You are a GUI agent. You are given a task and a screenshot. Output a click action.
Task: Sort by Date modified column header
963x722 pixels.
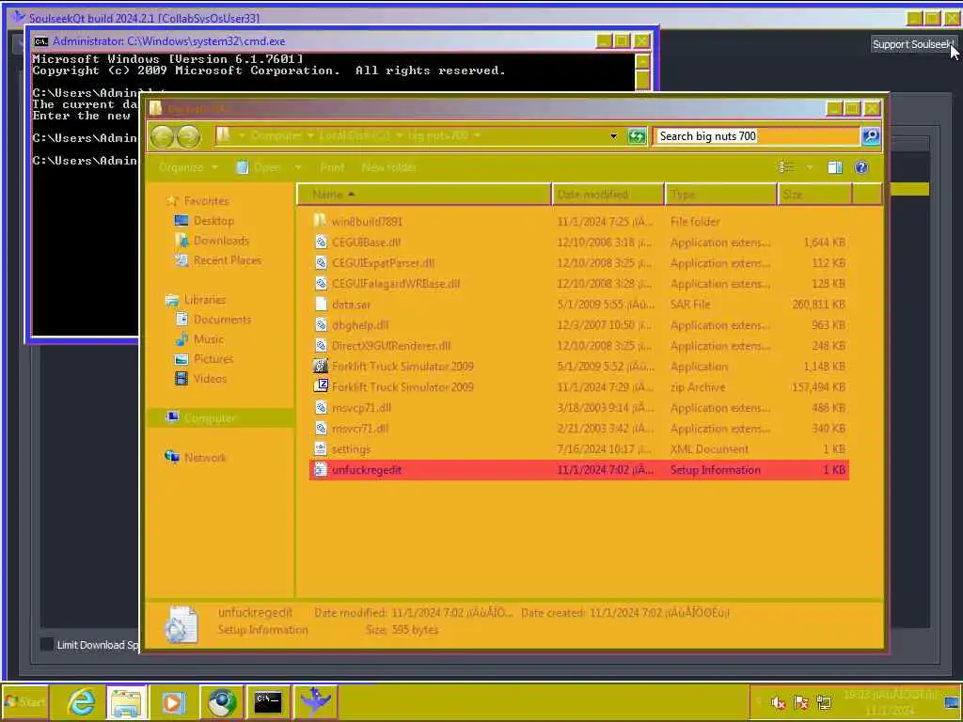pyautogui.click(x=608, y=195)
